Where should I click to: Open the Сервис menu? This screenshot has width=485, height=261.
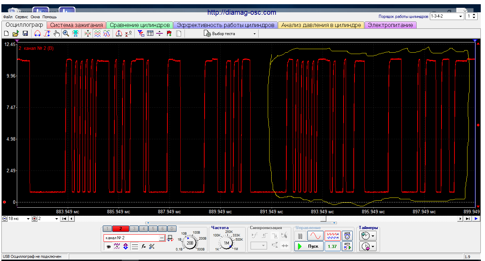22,17
